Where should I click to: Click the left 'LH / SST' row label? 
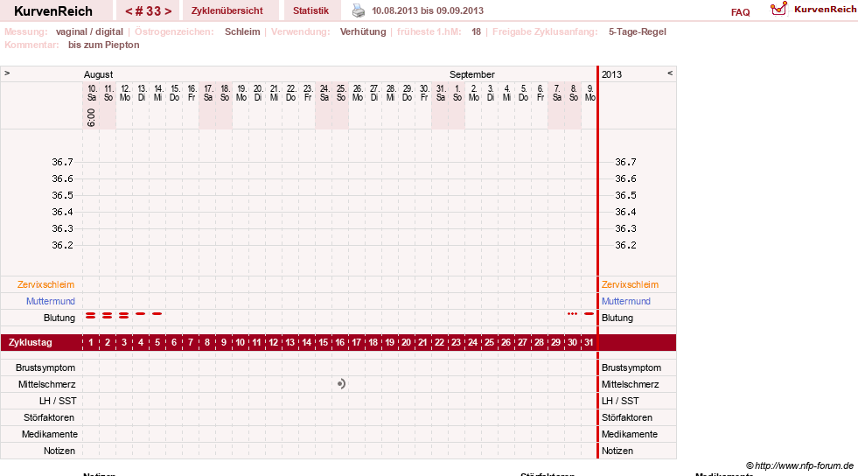coord(58,401)
